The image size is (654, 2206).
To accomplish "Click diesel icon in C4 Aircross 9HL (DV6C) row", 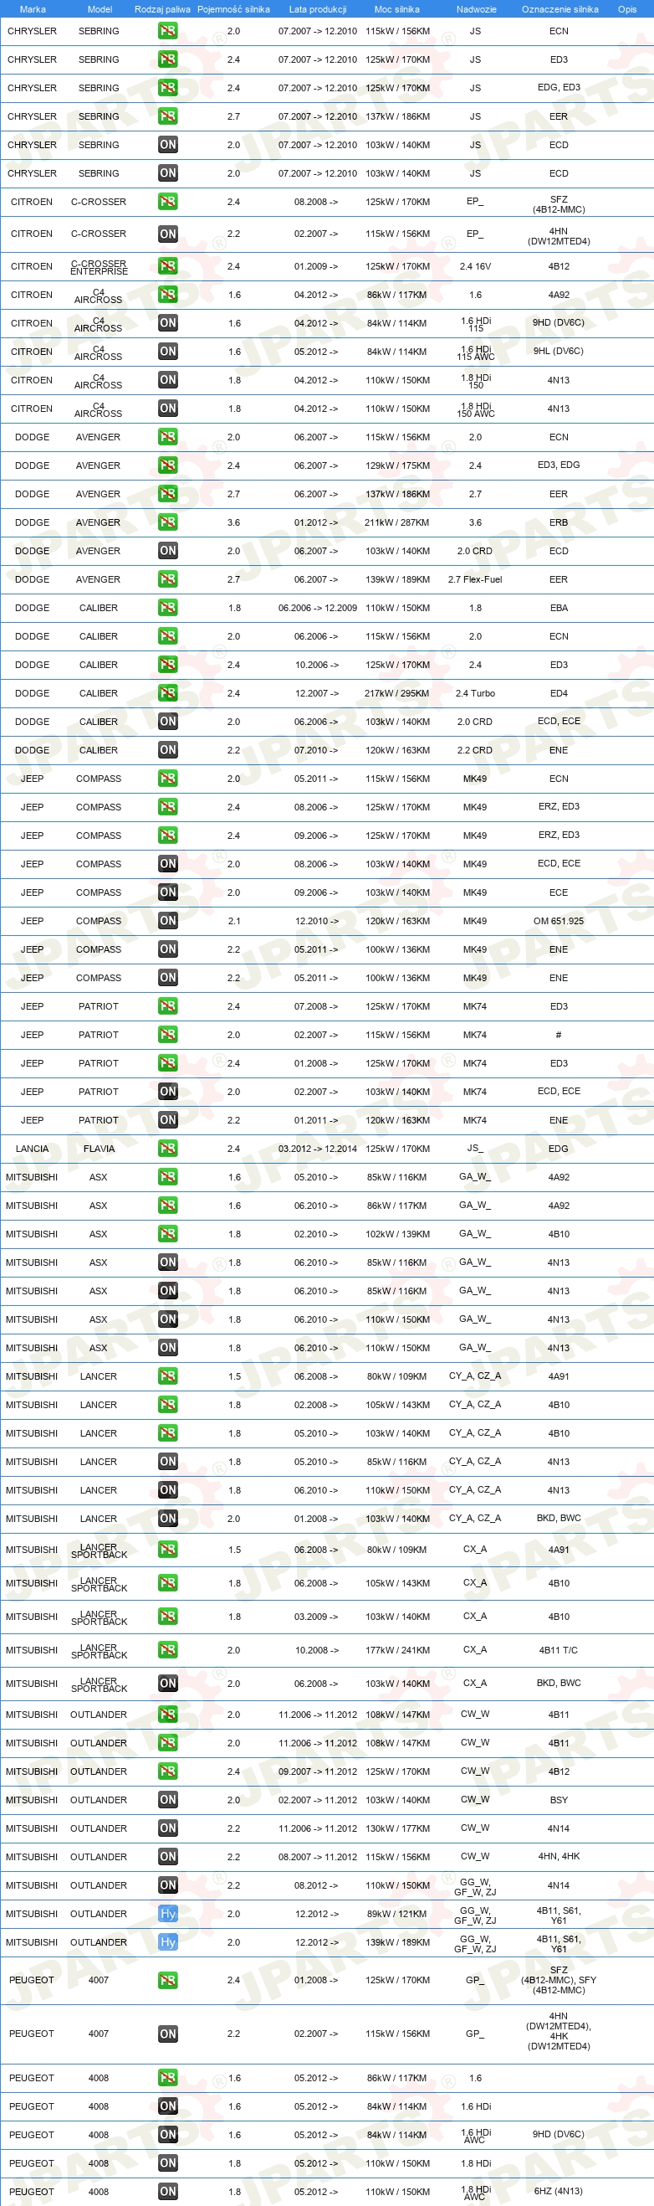I will click(x=168, y=351).
